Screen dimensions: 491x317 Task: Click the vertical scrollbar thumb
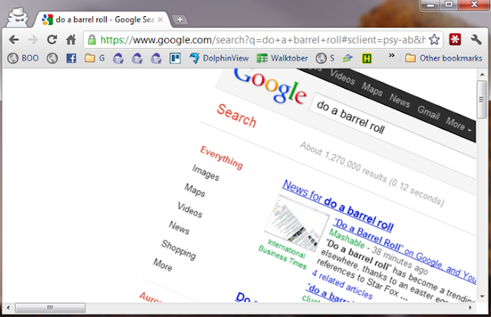coord(482,100)
